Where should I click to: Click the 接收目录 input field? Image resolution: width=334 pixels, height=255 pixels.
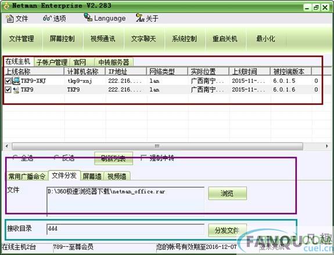click(125, 229)
